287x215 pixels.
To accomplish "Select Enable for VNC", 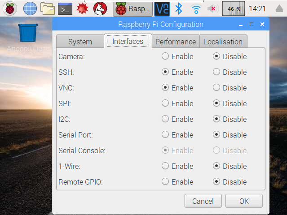I will pyautogui.click(x=177, y=88).
